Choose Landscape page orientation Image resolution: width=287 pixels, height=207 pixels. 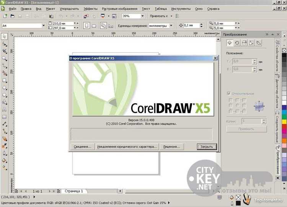click(x=94, y=26)
